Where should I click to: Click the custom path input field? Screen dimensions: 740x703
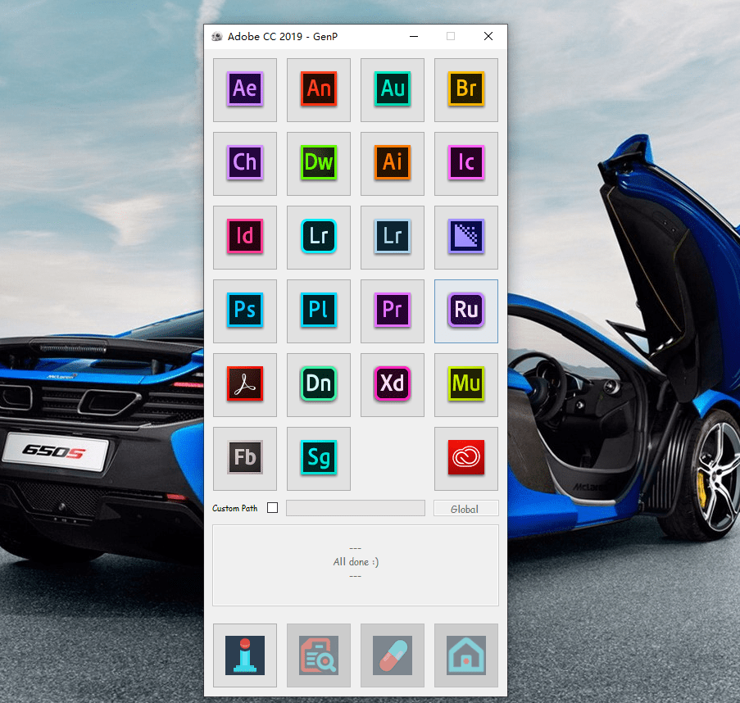click(356, 508)
